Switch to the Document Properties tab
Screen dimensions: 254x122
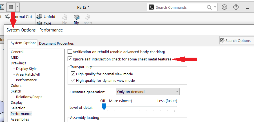pyautogui.click(x=56, y=43)
